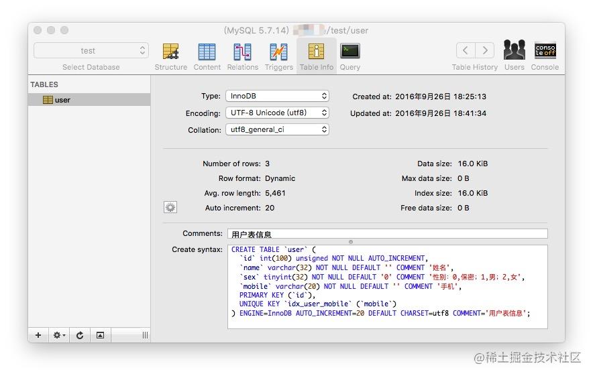Click the Avg. row length value 5,461
The width and height of the screenshot is (593, 376).
275,193
